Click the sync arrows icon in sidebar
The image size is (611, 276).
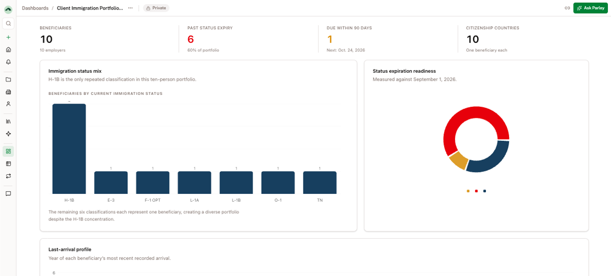coord(8,175)
